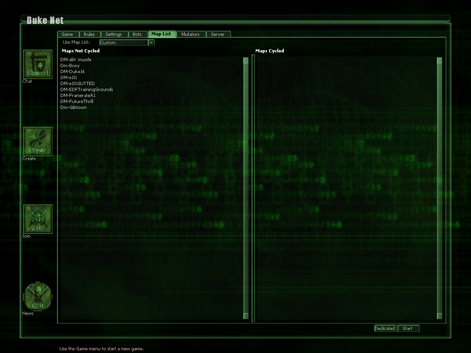This screenshot has width=471, height=353.
Task: Click the Maps Not Cycled down arrow
Action: pos(246,316)
